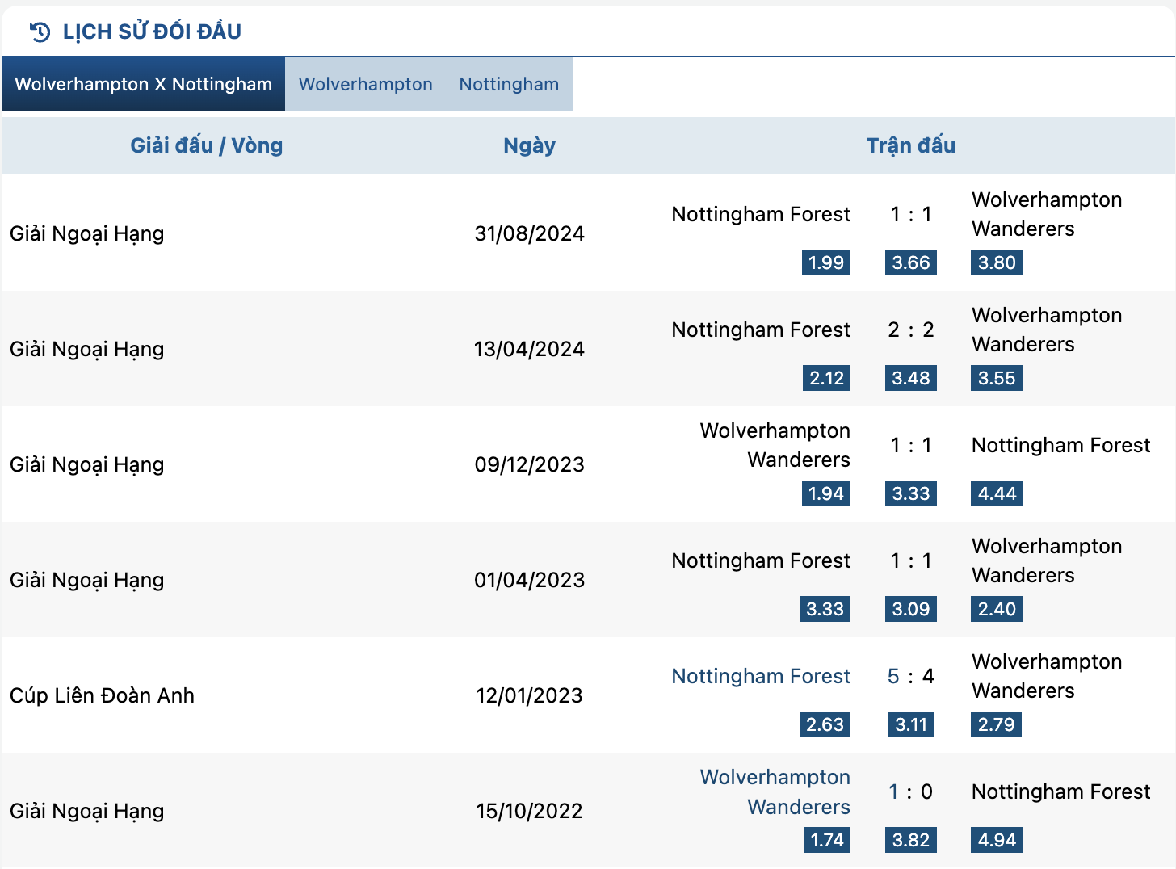Open Nottingham Forest in the 31/08/2024 match

pyautogui.click(x=761, y=214)
